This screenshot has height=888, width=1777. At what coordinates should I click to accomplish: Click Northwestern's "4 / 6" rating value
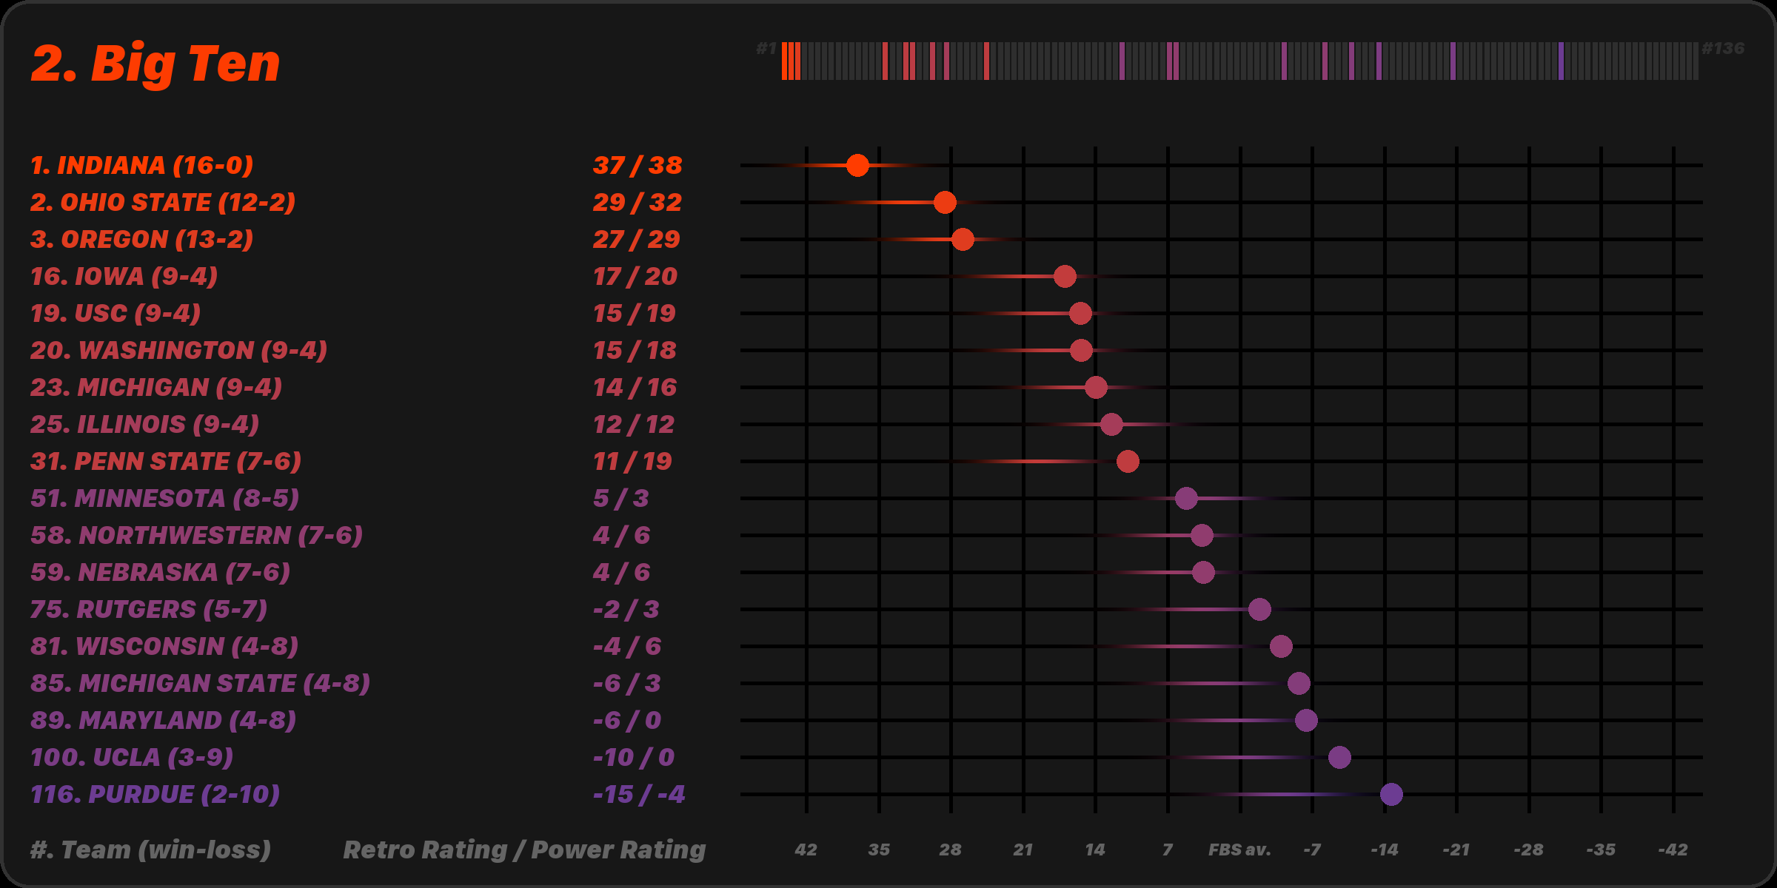pyautogui.click(x=621, y=535)
